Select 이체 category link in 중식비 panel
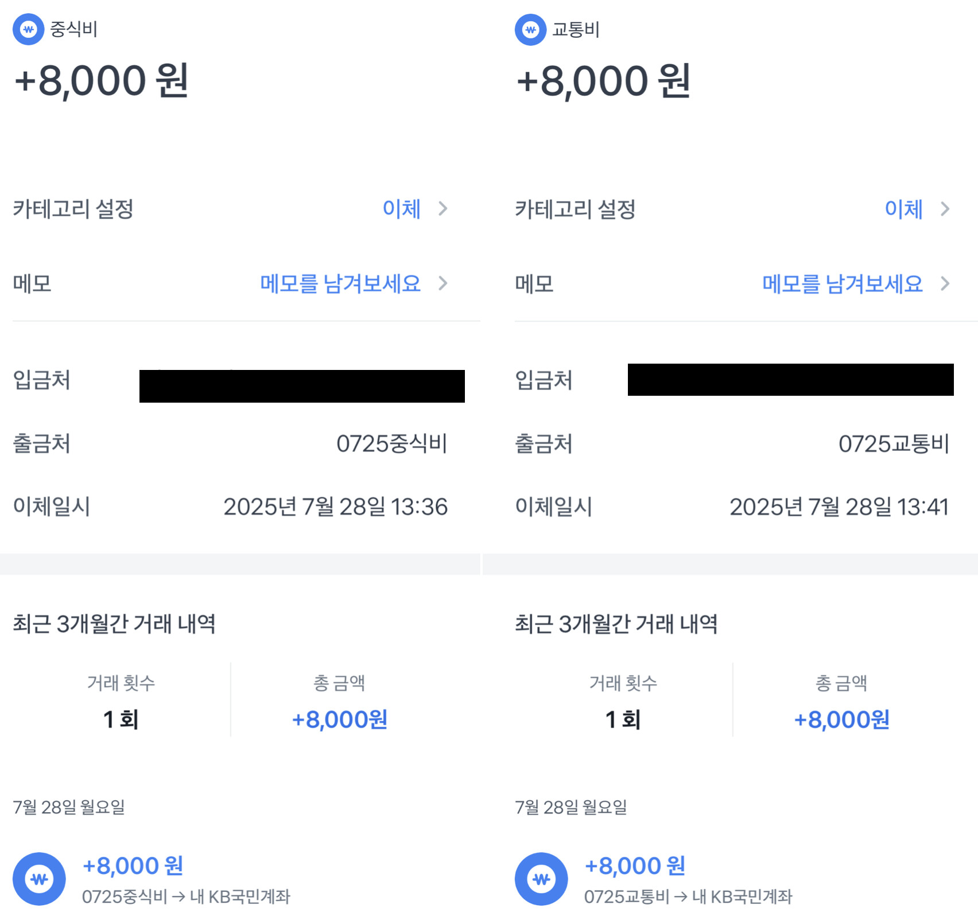 tap(402, 209)
